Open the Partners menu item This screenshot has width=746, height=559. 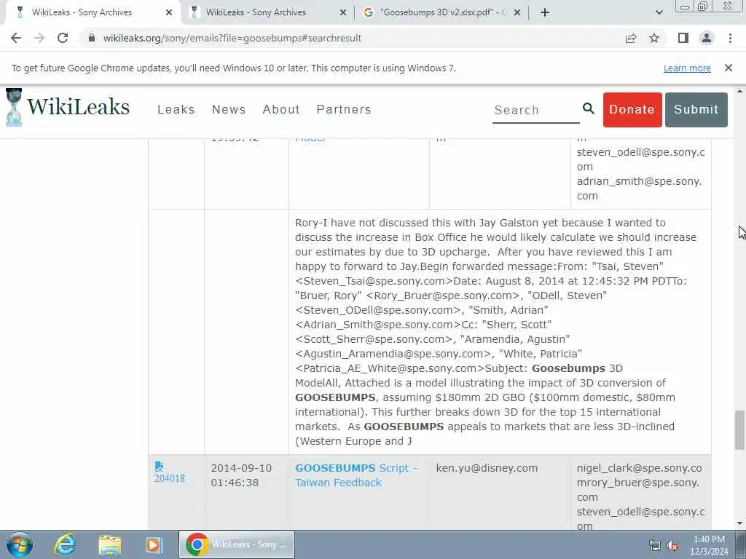pos(344,109)
